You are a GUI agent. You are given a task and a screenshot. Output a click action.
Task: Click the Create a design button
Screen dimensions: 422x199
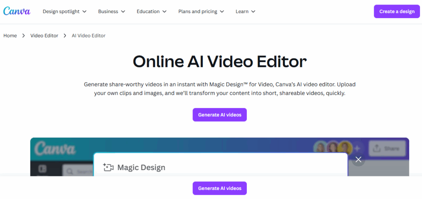tap(397, 12)
